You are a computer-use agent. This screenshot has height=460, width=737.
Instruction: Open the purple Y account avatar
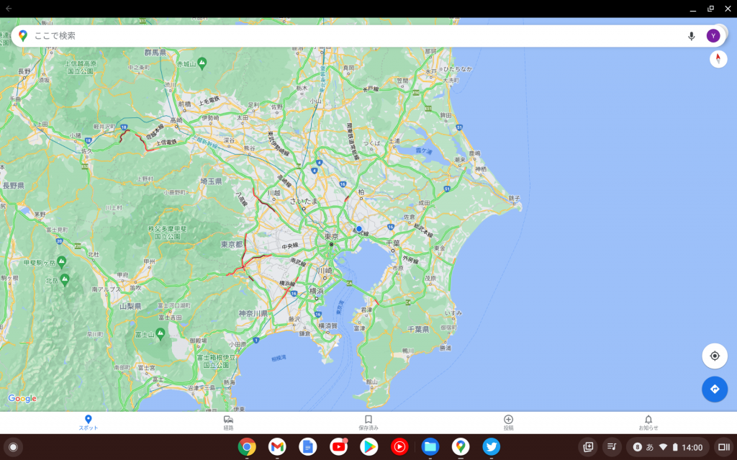(x=713, y=36)
